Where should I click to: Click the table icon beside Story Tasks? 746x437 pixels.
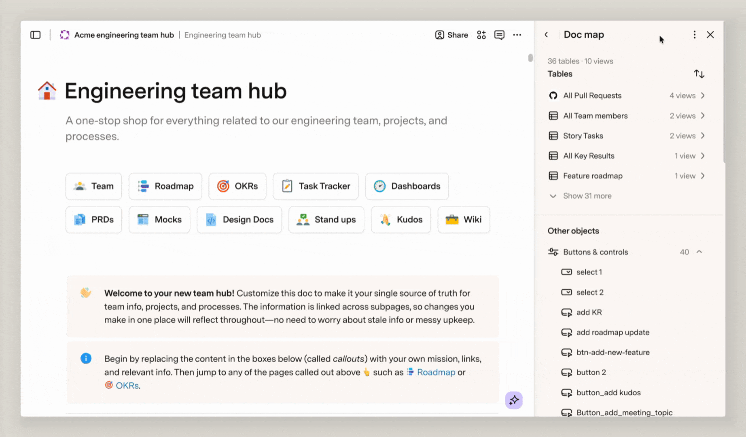[x=553, y=136]
